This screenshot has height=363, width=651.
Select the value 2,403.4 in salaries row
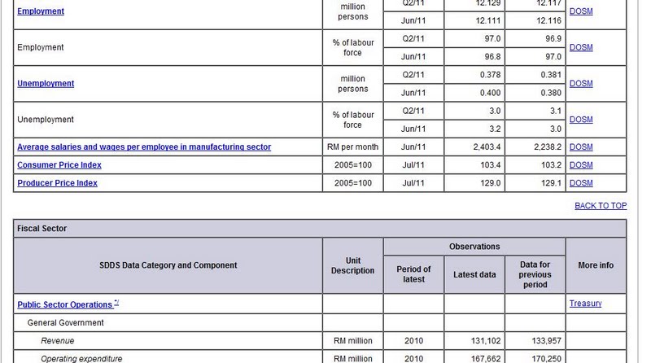(487, 147)
